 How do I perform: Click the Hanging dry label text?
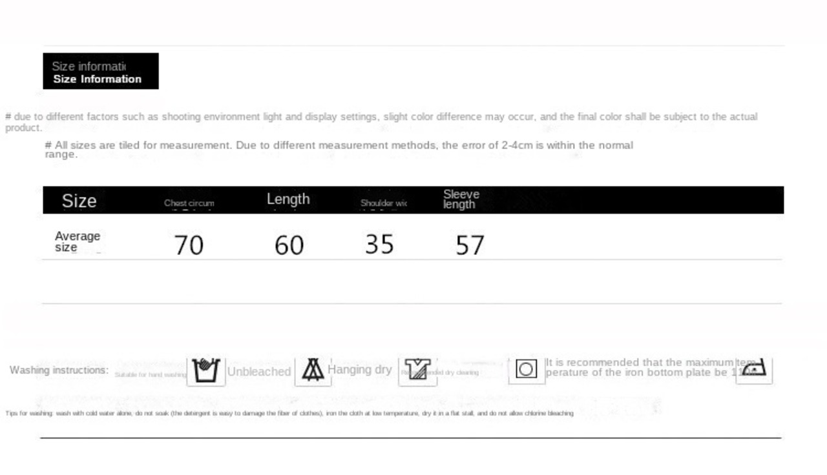click(359, 370)
